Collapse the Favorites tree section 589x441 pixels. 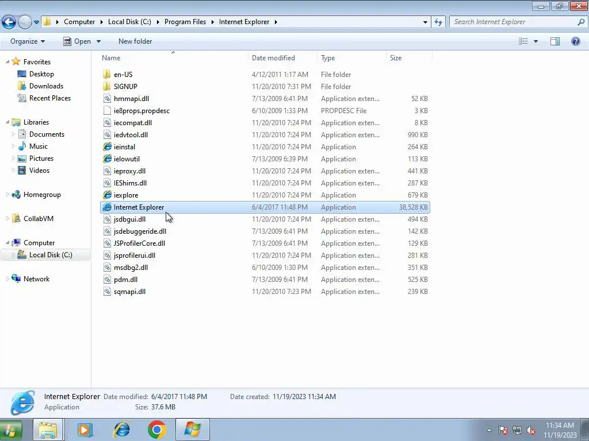pos(7,61)
